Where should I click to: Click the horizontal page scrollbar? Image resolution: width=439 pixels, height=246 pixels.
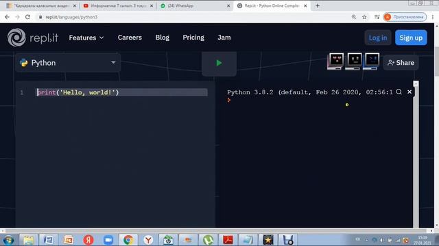pyautogui.click(x=217, y=231)
